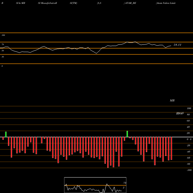This screenshot has height=193, width=193.
Task: Click the green MR bar near the chart's left edge
Action: pyautogui.click(x=6, y=134)
